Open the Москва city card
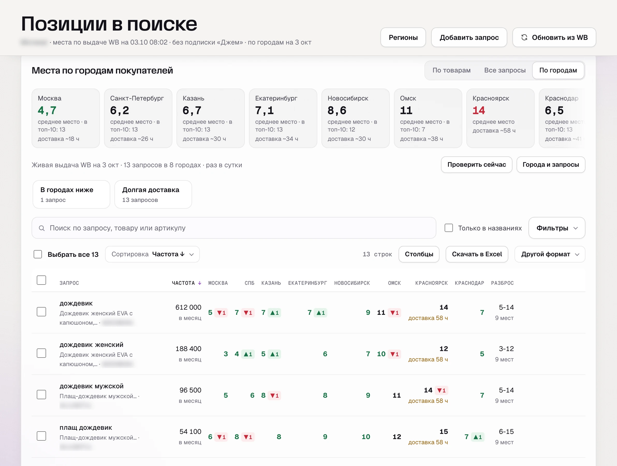Viewport: 617px width, 466px height. click(x=65, y=118)
